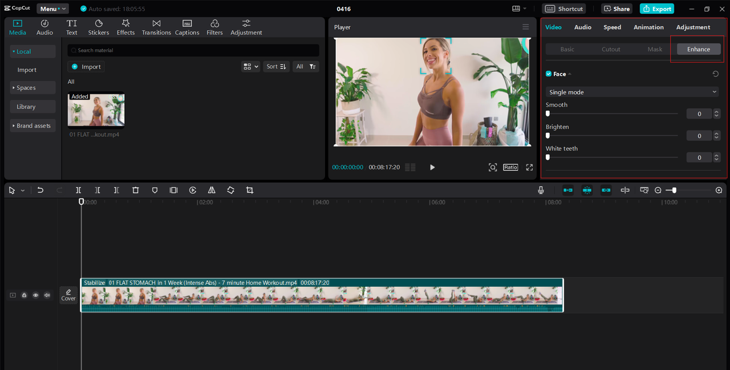Open the Sort dropdown
The width and height of the screenshot is (730, 370).
[277, 67]
